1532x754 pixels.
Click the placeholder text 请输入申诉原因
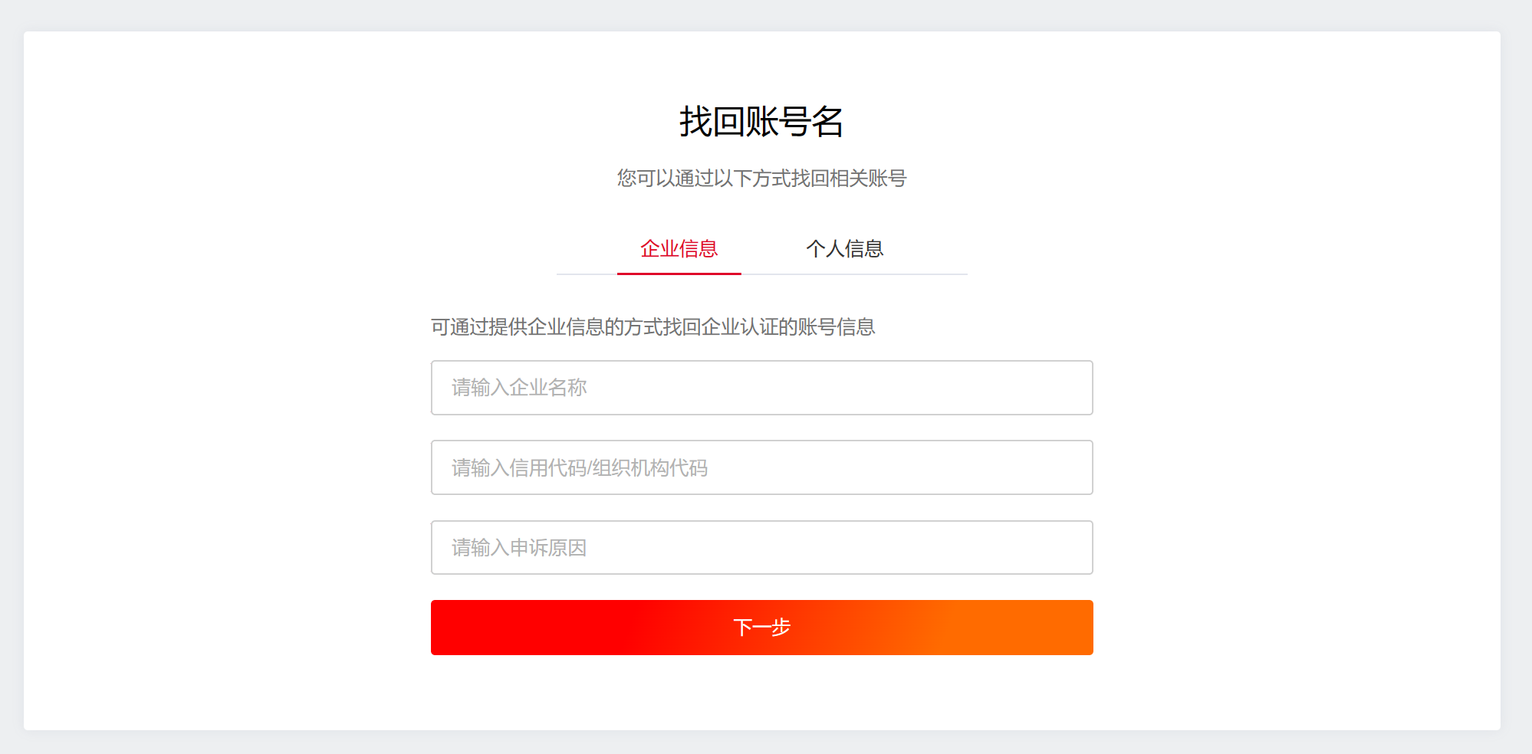coord(519,548)
